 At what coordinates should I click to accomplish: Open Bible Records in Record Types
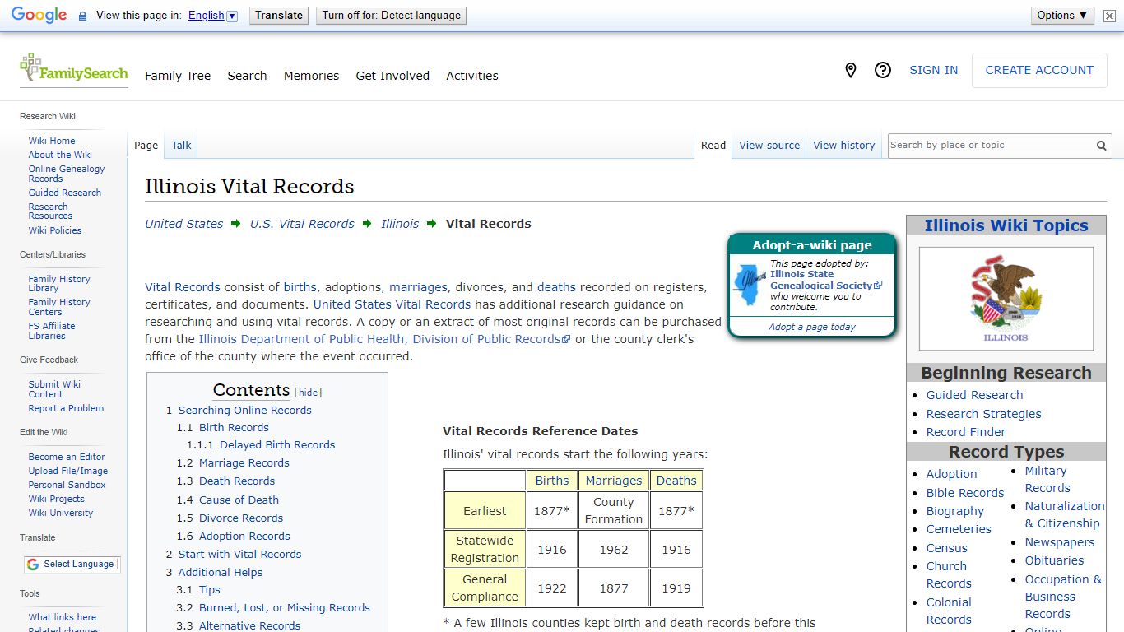click(965, 493)
